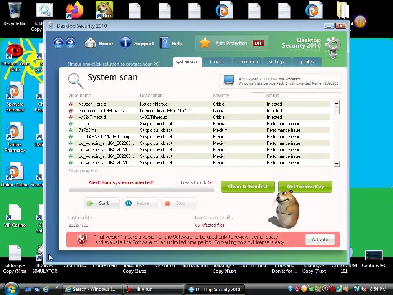393x295 pixels.
Task: Click the Clean & Disinfect button
Action: point(248,187)
